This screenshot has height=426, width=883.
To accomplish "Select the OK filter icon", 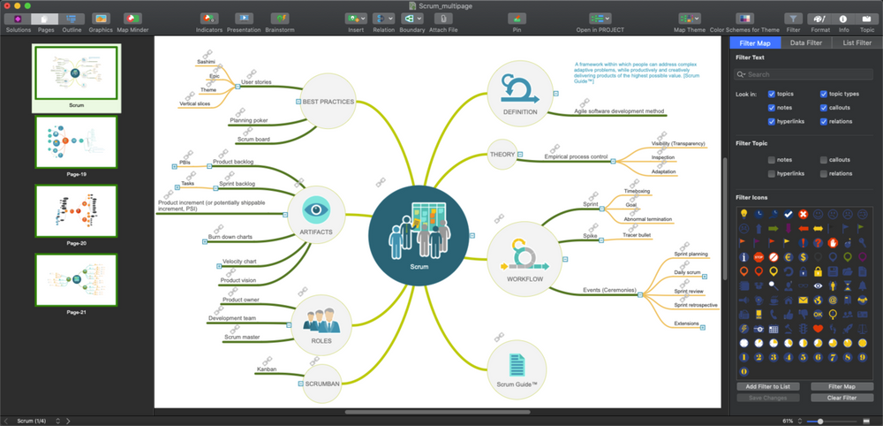I will pyautogui.click(x=818, y=315).
